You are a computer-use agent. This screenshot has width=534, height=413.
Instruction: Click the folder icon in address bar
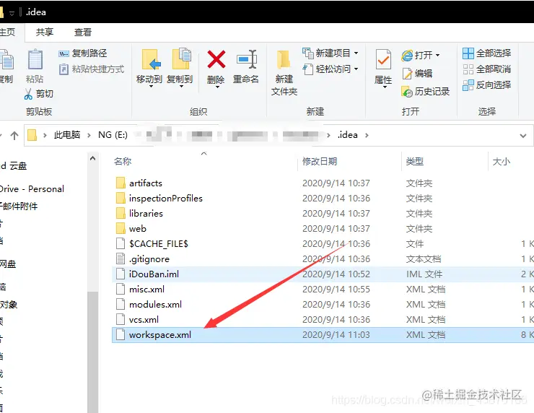click(32, 135)
